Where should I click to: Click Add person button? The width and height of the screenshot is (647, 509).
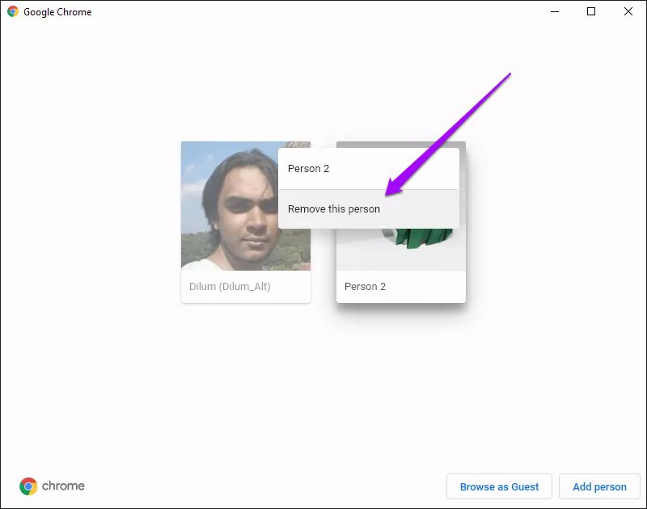(x=599, y=486)
